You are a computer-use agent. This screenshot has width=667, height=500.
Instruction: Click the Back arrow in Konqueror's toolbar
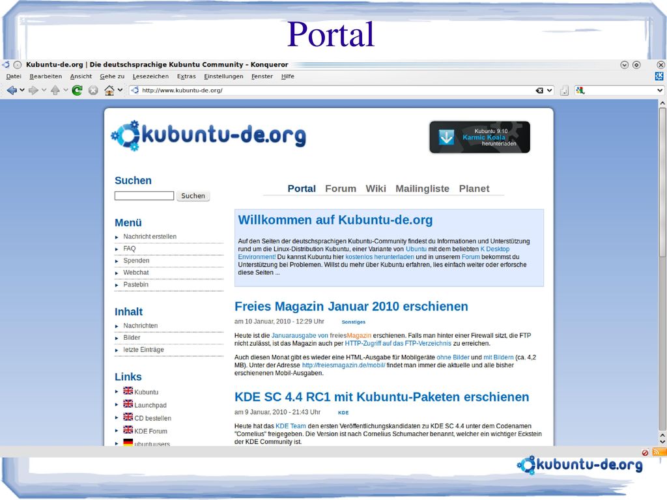tap(12, 90)
